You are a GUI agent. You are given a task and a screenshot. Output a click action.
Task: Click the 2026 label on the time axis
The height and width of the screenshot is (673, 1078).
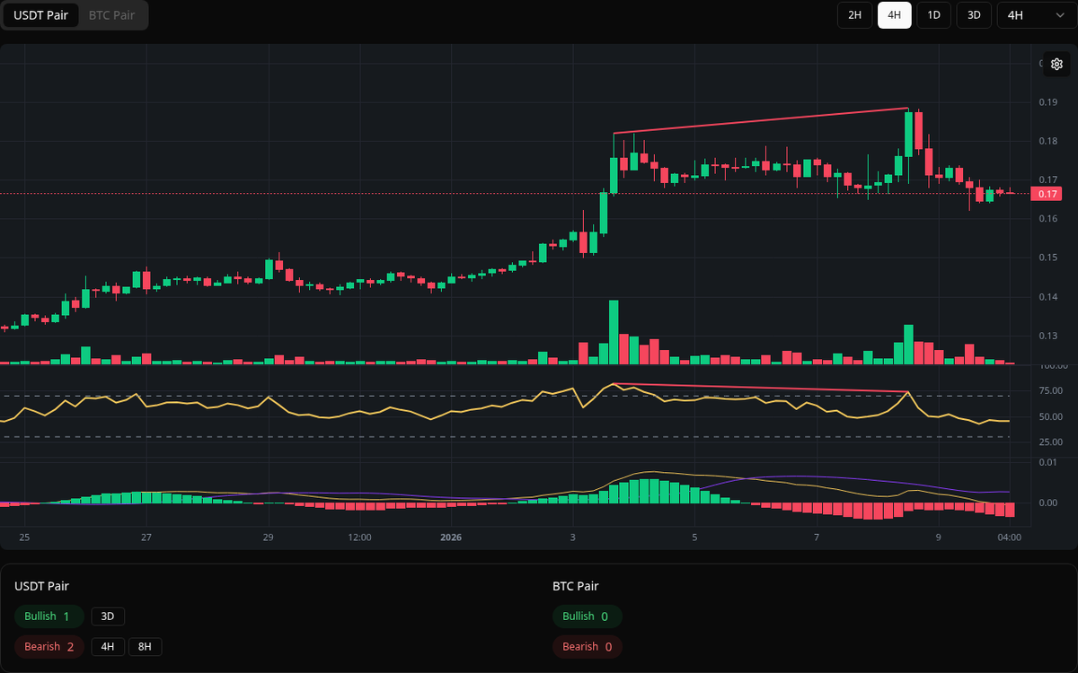(x=450, y=537)
